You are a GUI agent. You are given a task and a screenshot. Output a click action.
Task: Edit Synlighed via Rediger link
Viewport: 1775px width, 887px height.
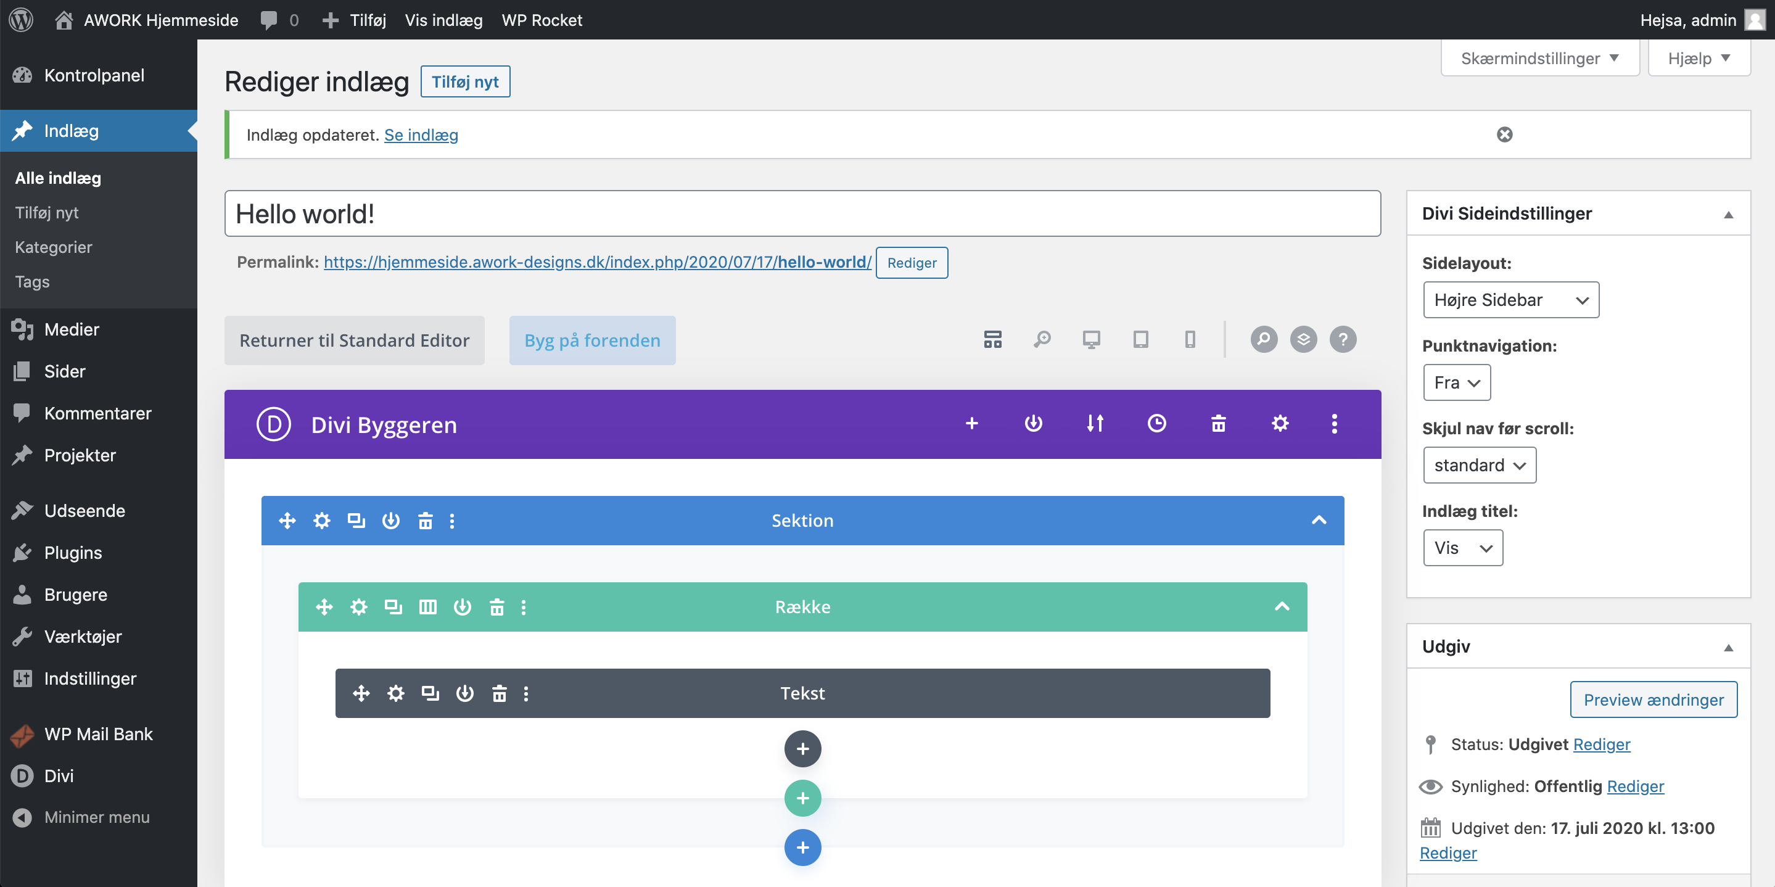pos(1635,786)
